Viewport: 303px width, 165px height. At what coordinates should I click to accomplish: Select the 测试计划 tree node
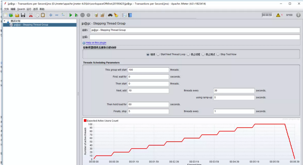click(15, 21)
